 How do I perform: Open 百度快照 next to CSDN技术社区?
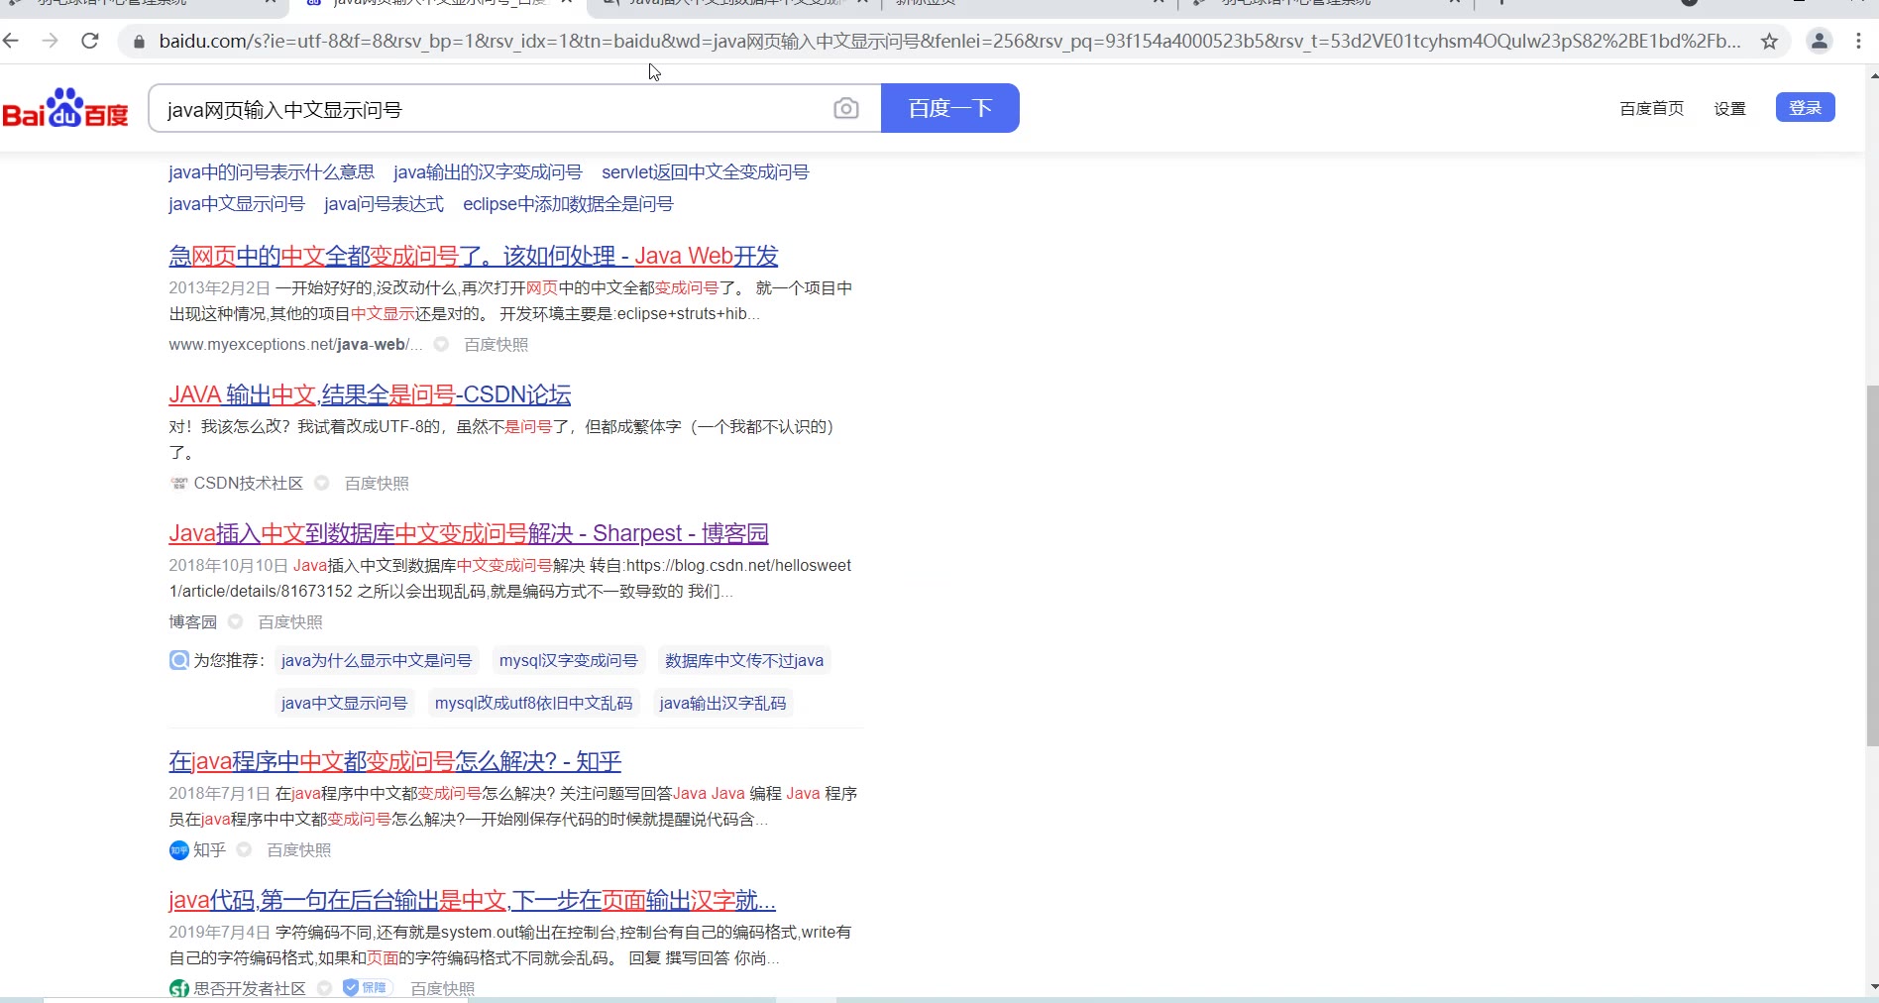coord(377,483)
